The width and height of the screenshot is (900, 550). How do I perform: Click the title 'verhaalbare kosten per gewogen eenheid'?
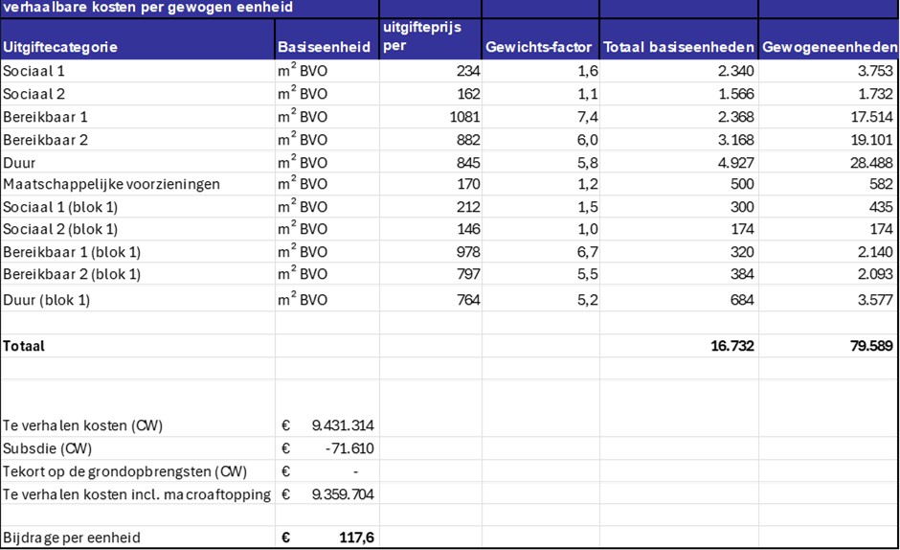coord(147,8)
